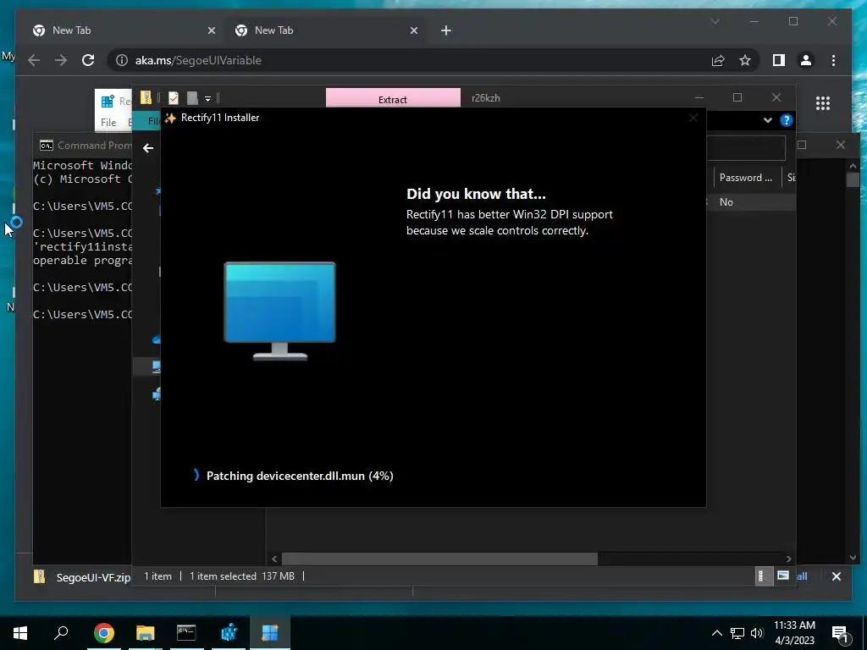Close the first New Tab

click(x=211, y=30)
